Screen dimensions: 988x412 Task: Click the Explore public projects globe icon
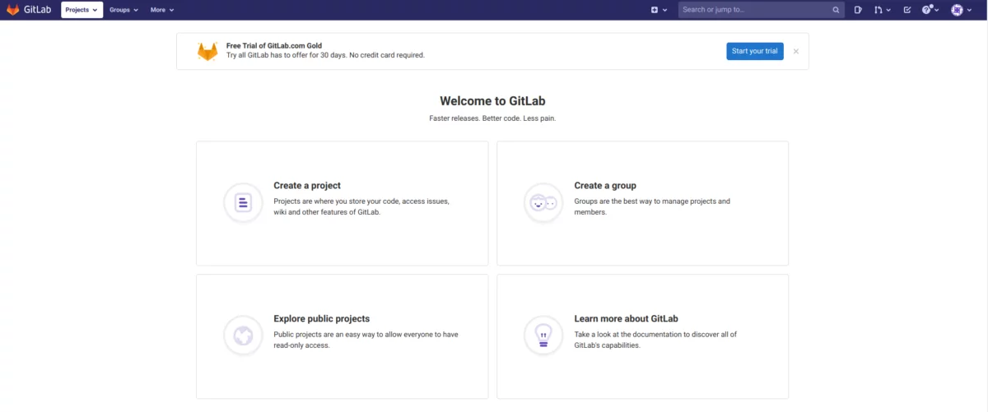[243, 336]
